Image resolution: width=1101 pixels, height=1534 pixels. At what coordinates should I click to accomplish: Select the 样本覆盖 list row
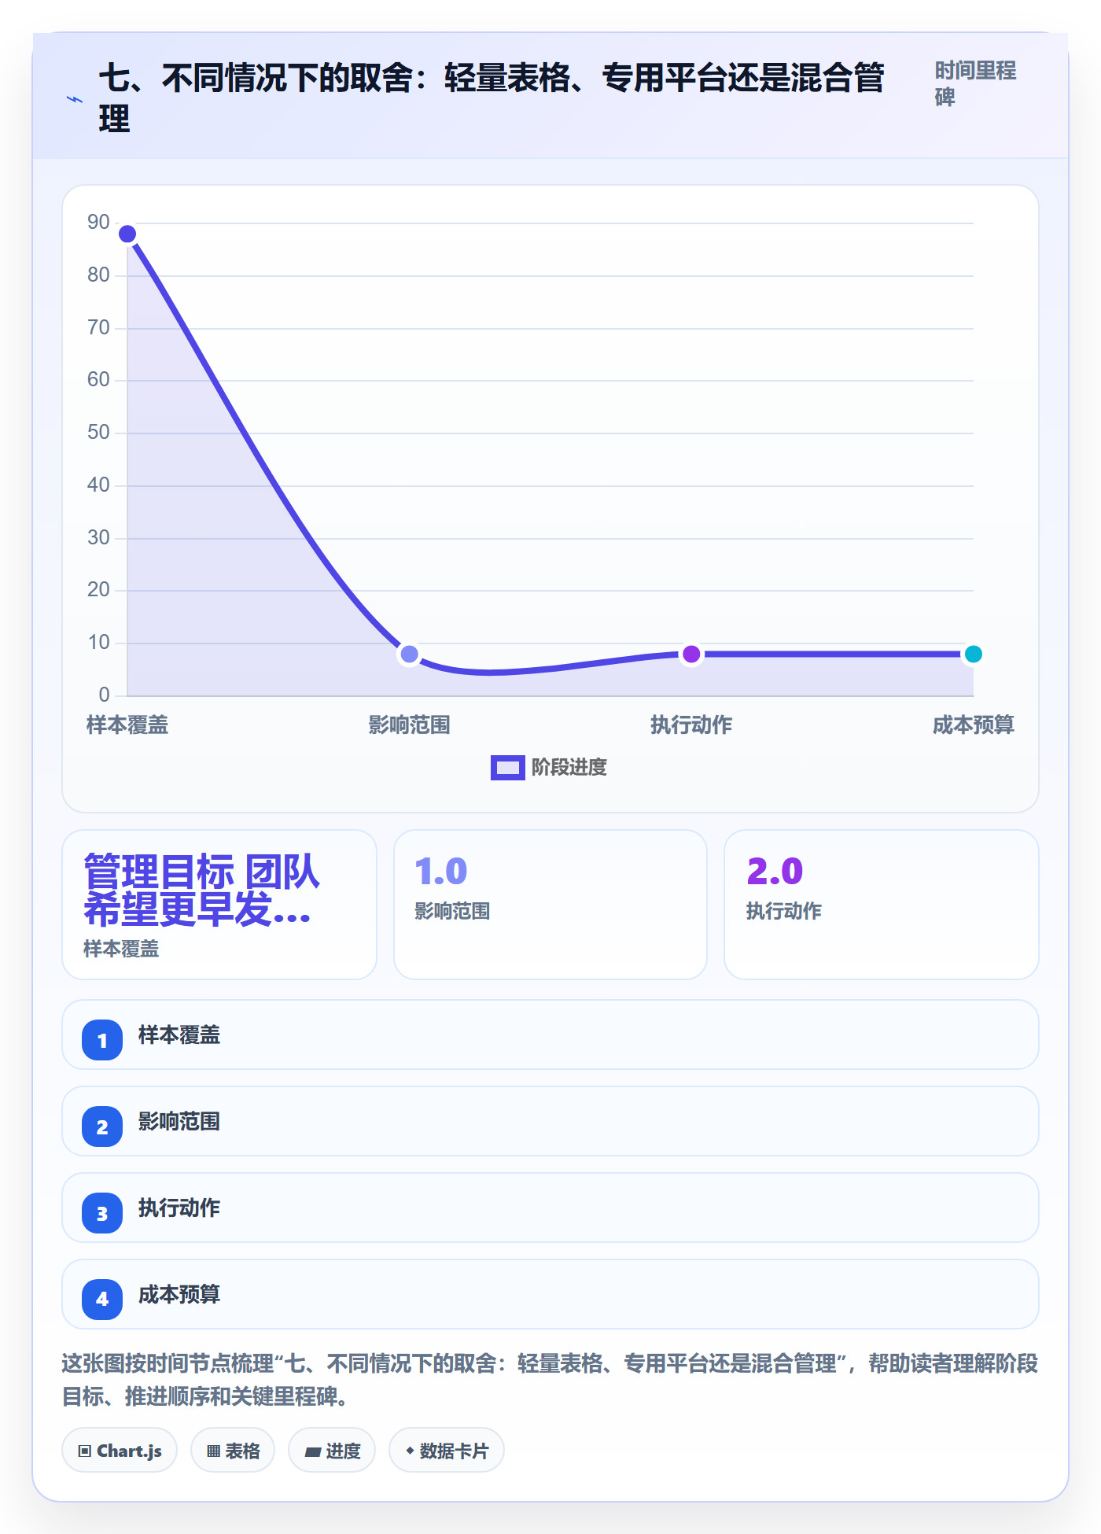pos(550,1034)
